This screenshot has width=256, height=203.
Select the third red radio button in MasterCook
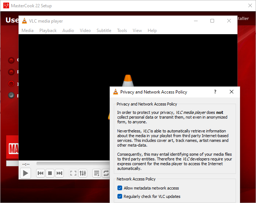pyautogui.click(x=11, y=84)
